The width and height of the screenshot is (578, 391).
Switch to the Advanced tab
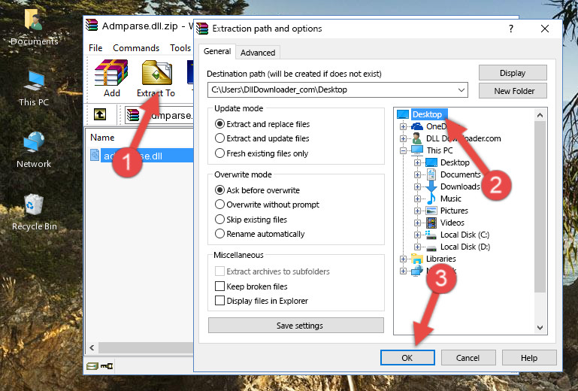coord(258,53)
